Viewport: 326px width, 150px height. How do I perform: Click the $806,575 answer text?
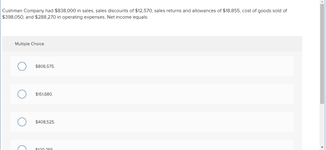click(x=45, y=66)
